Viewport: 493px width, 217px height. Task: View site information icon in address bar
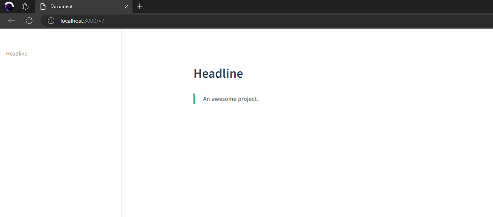51,21
